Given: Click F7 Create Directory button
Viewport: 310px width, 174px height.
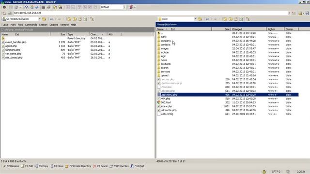Looking at the screenshot, I should (x=78, y=166).
